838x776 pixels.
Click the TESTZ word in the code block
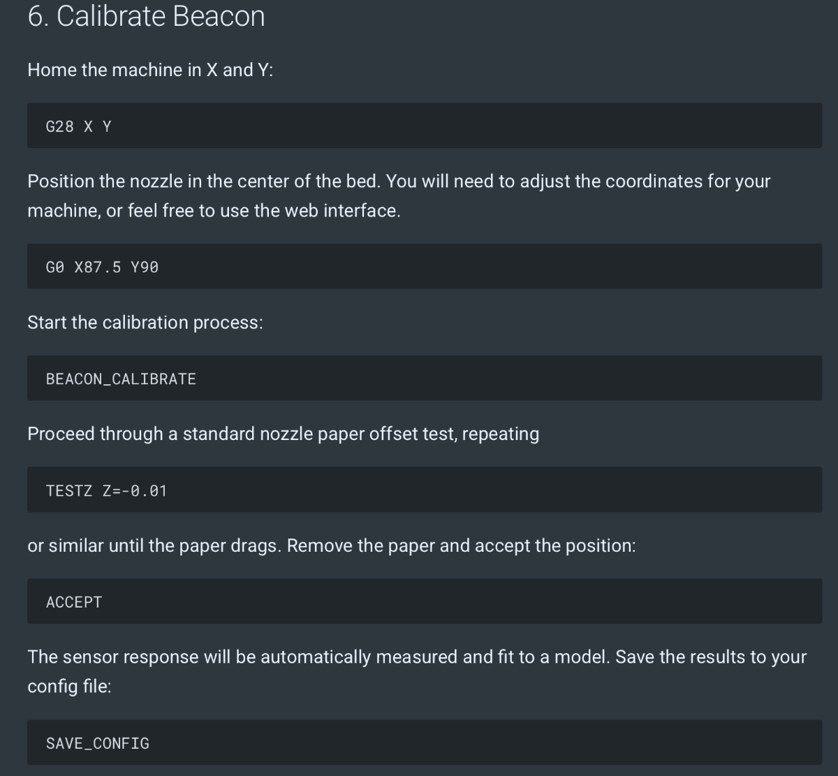(x=69, y=491)
